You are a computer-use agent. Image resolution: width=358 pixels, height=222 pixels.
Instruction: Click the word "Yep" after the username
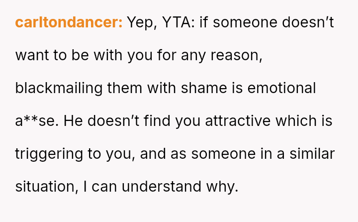click(x=141, y=22)
